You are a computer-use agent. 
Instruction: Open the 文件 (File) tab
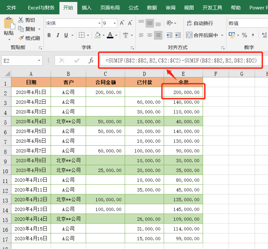(11, 8)
